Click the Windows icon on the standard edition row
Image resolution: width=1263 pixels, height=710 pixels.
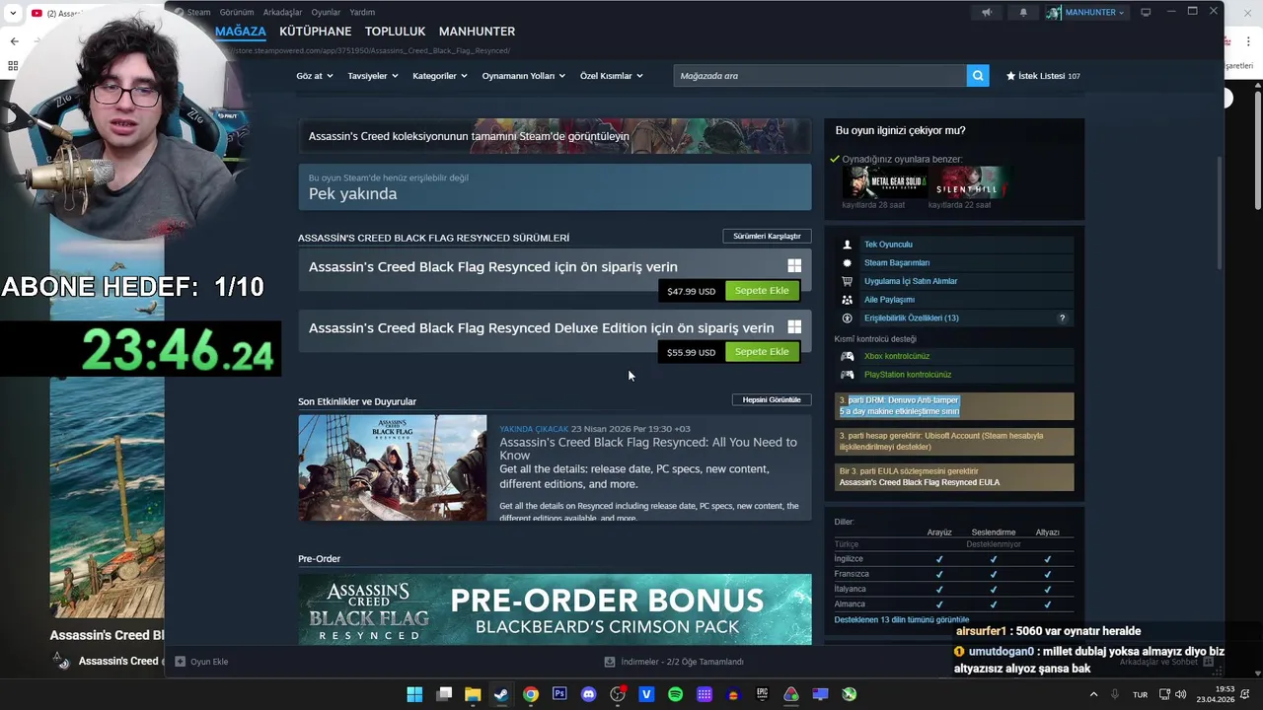tap(794, 266)
